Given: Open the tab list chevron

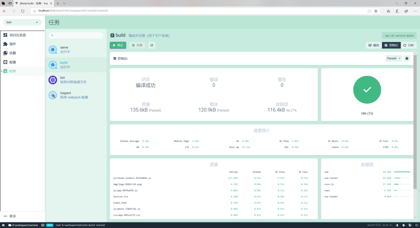Looking at the screenshot, I should (x=64, y=3).
